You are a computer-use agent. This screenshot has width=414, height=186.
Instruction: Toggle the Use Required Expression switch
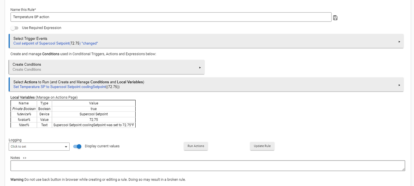click(x=14, y=28)
